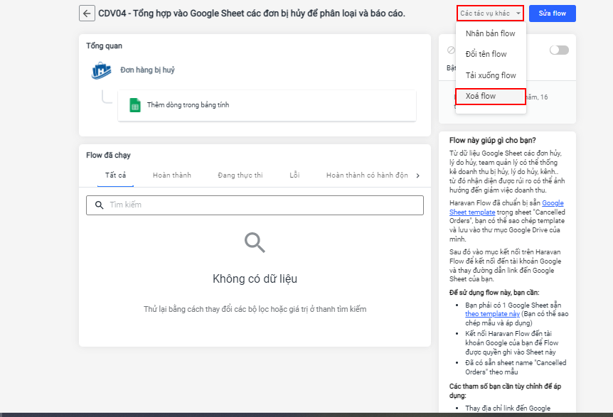Click the magnifier icon in search box
This screenshot has height=417, width=613.
tap(99, 205)
